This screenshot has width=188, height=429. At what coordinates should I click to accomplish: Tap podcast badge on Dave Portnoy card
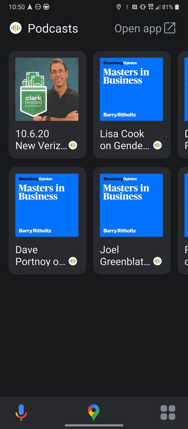[73, 261]
